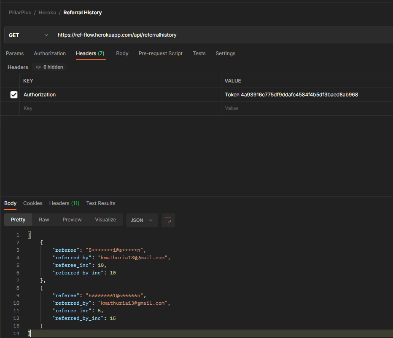This screenshot has height=338, width=393.
Task: Expand the JSON format dropdown
Action: tap(142, 220)
